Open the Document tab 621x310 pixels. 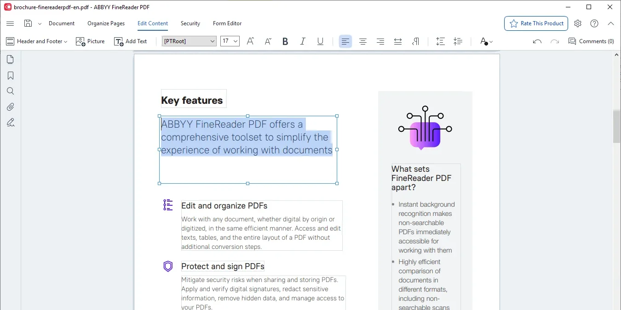(62, 23)
